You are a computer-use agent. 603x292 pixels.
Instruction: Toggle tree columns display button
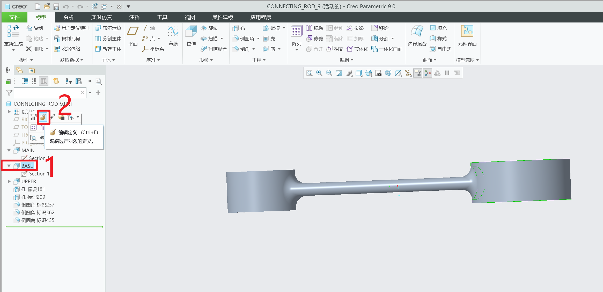43,81
